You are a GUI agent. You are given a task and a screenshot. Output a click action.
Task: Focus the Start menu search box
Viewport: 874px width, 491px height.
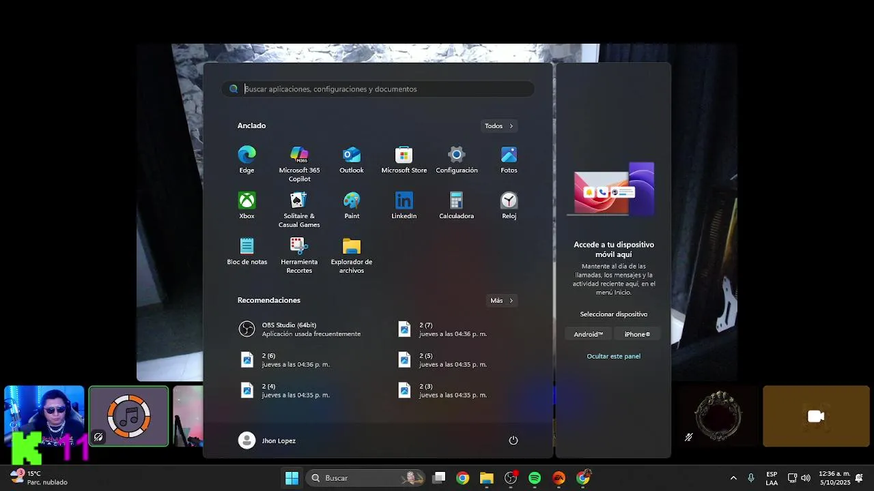[x=378, y=89]
